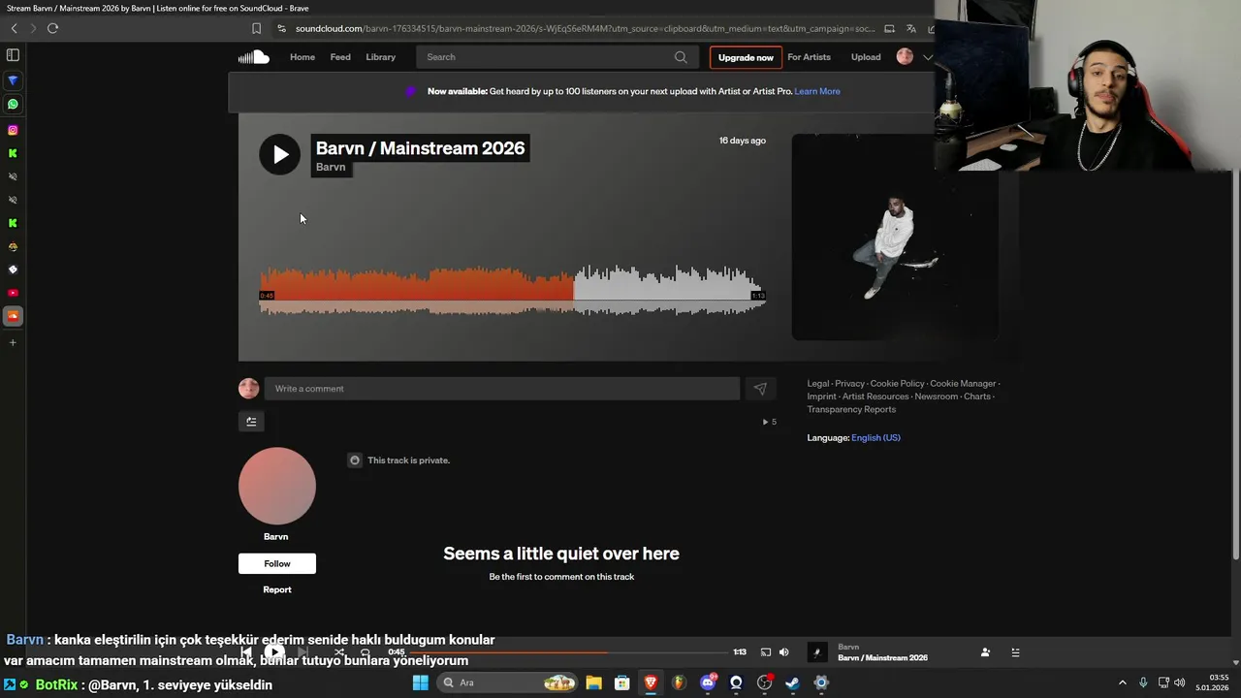
Task: Go back with the browser back arrow
Action: click(x=14, y=28)
